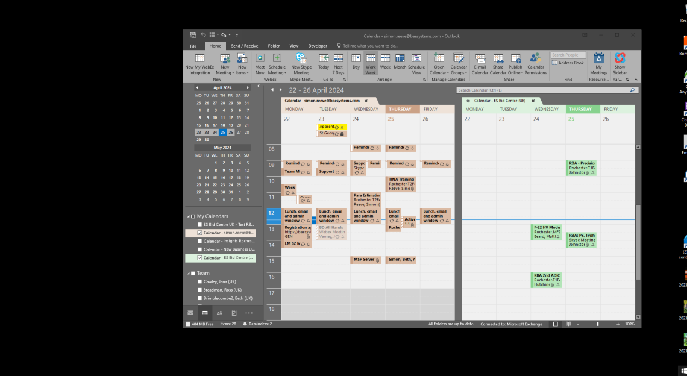Screen dimensions: 687x376
Task: Adjust the zoom slider handle
Action: [598, 324]
